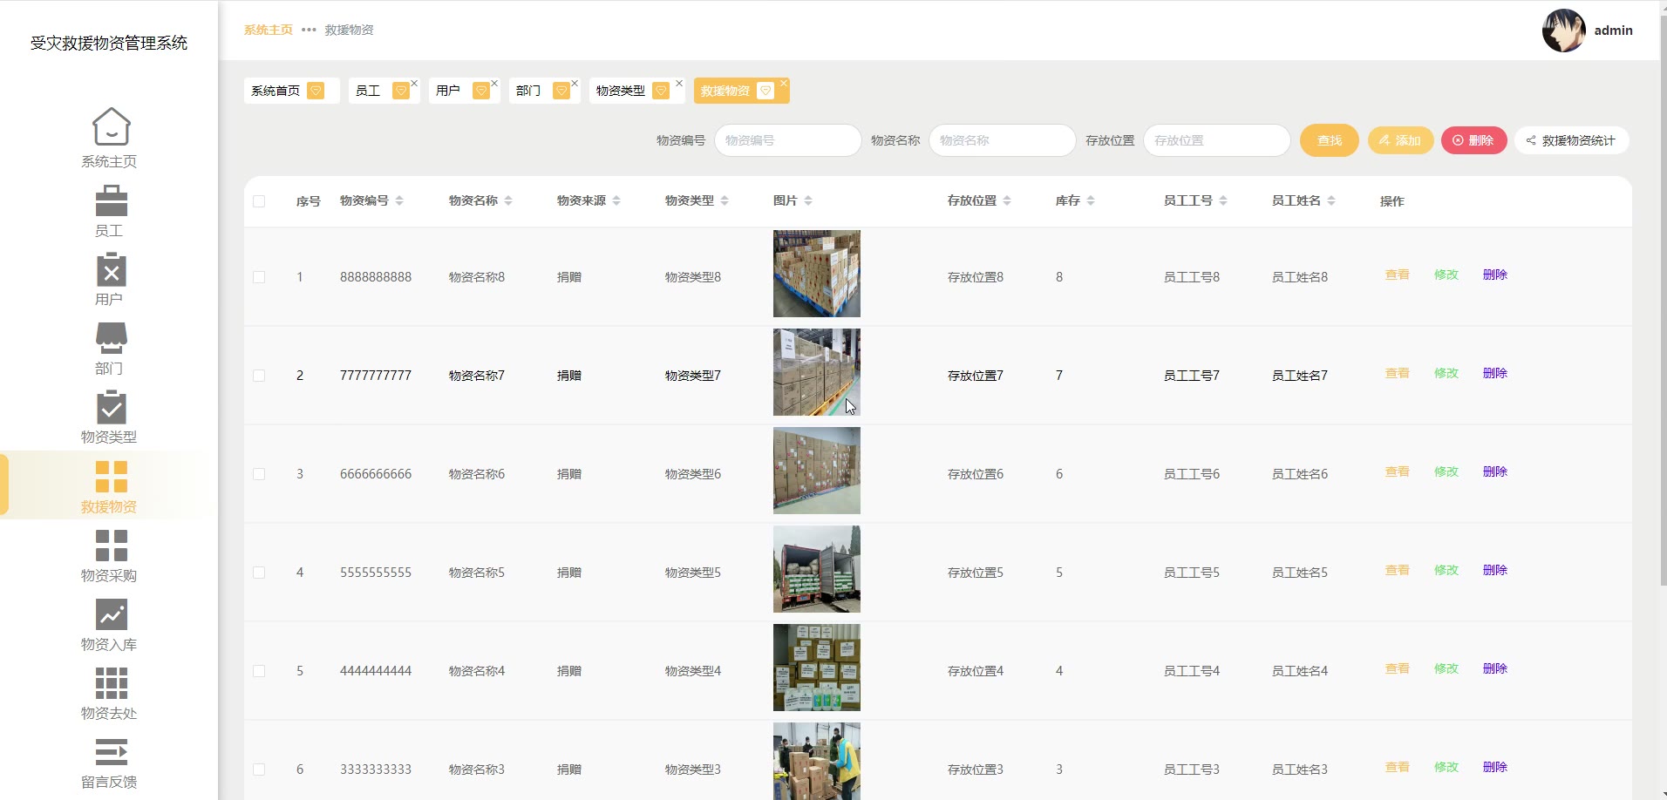The image size is (1667, 800).
Task: Click the 物资名称 search input field
Action: tap(1002, 140)
